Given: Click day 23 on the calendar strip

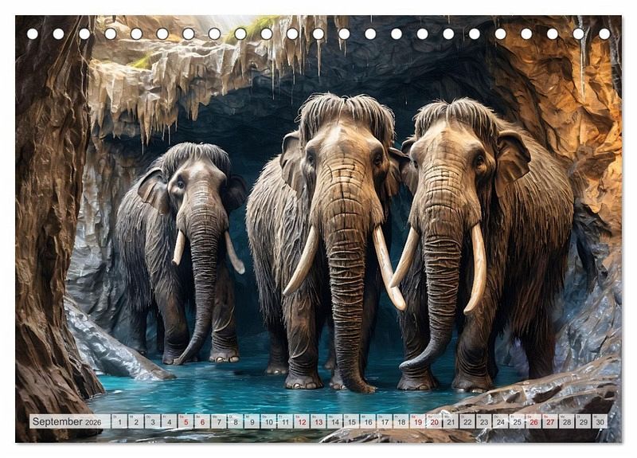Looking at the screenshot, I should click(x=483, y=421).
